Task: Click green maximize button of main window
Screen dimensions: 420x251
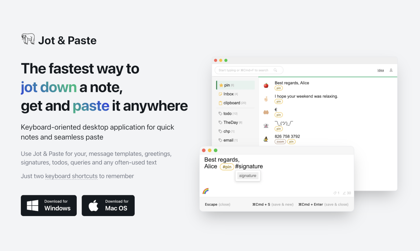Action: tap(226, 60)
